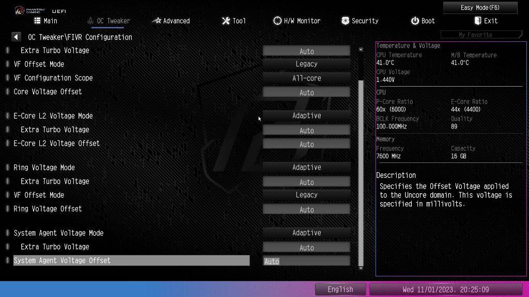This screenshot has width=529, height=297.
Task: Click the Core Voltage Offset Auto field
Action: pos(306,93)
